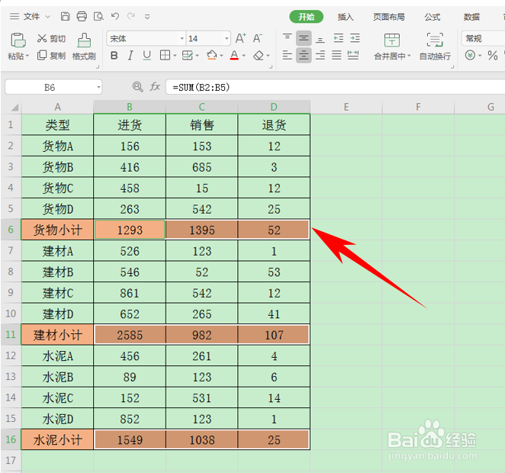This screenshot has height=473, width=505.
Task: Switch to the 数据 Data tab
Action: tap(471, 17)
